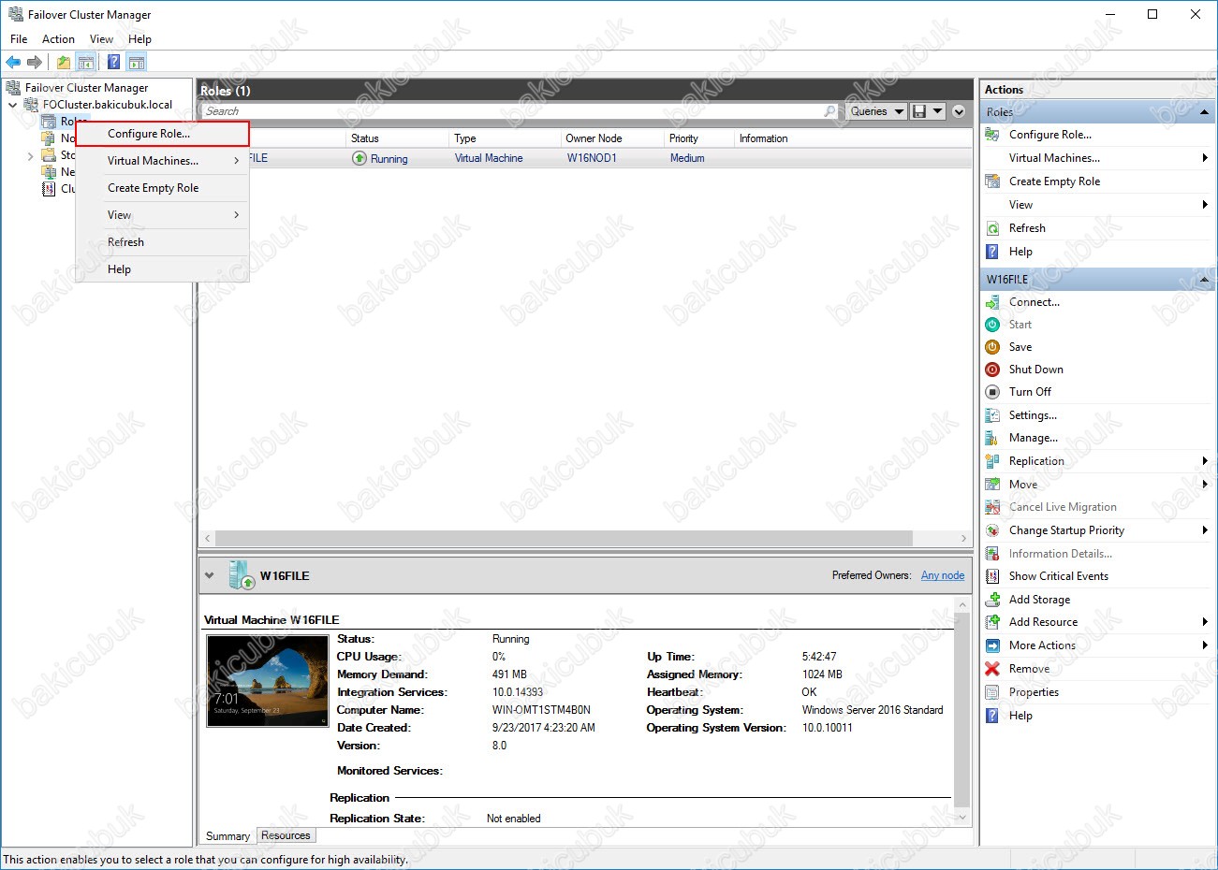1218x870 pixels.
Task: Open Virtual Machines... context submenu
Action: pyautogui.click(x=162, y=161)
